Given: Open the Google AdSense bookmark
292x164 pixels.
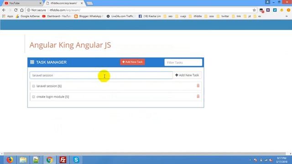Looking at the screenshot, I should click(28, 16).
